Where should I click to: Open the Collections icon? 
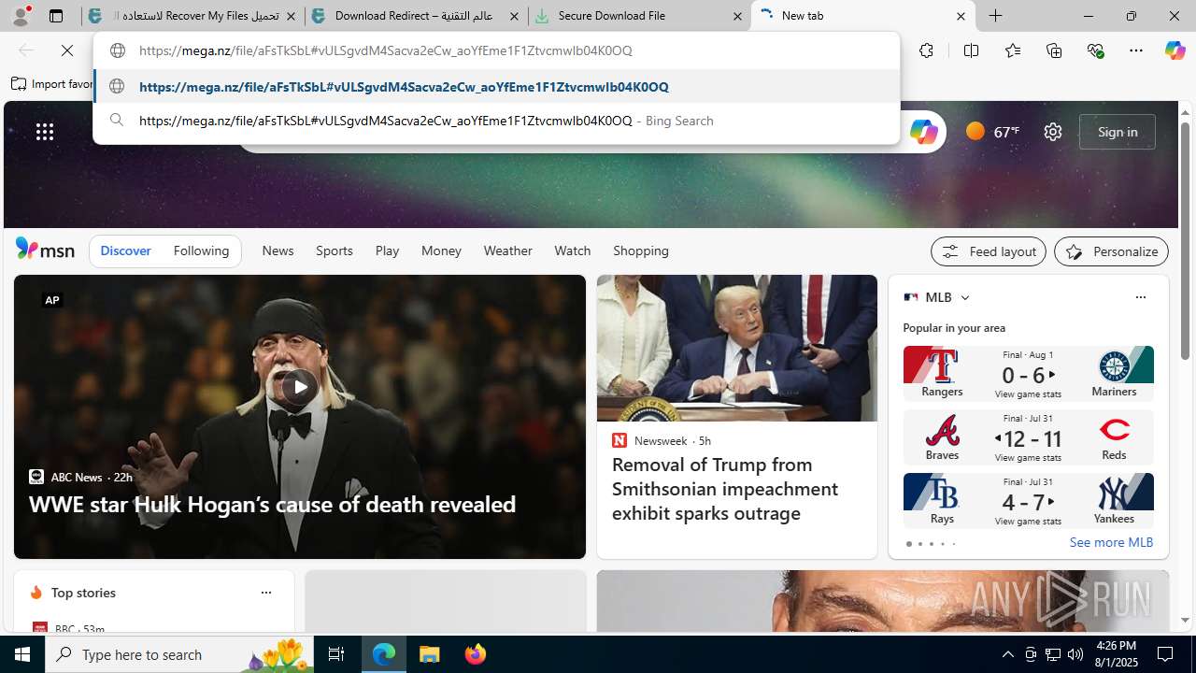(1054, 50)
